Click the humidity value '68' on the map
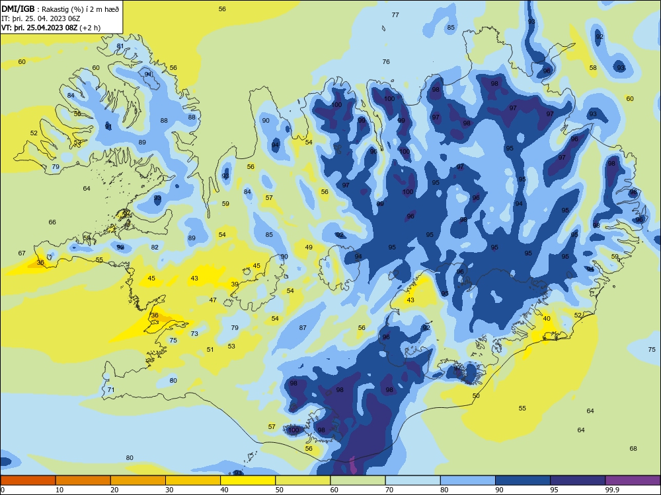The width and height of the screenshot is (661, 495). [x=633, y=449]
